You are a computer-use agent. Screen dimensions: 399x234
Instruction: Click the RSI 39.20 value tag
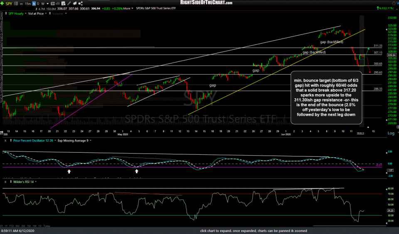390,211
